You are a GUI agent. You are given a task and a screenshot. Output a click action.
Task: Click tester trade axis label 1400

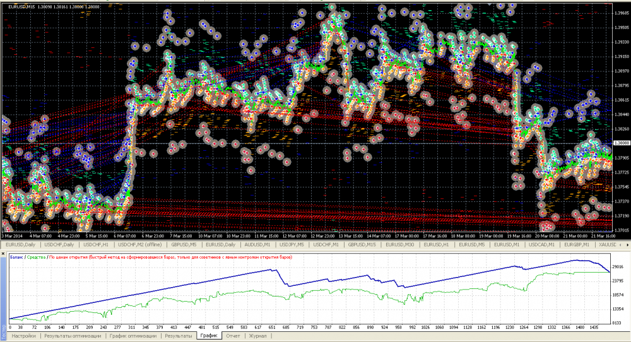click(x=580, y=327)
